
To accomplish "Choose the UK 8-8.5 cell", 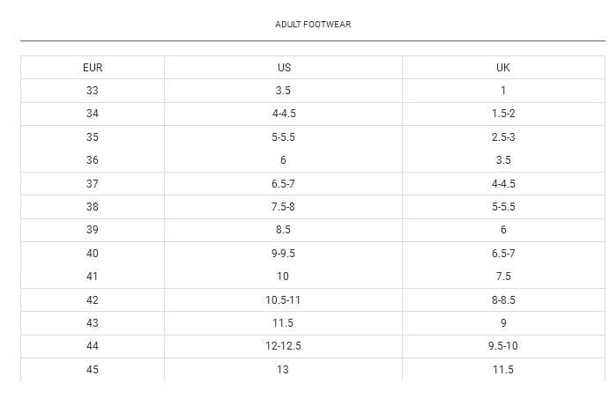I will [503, 300].
